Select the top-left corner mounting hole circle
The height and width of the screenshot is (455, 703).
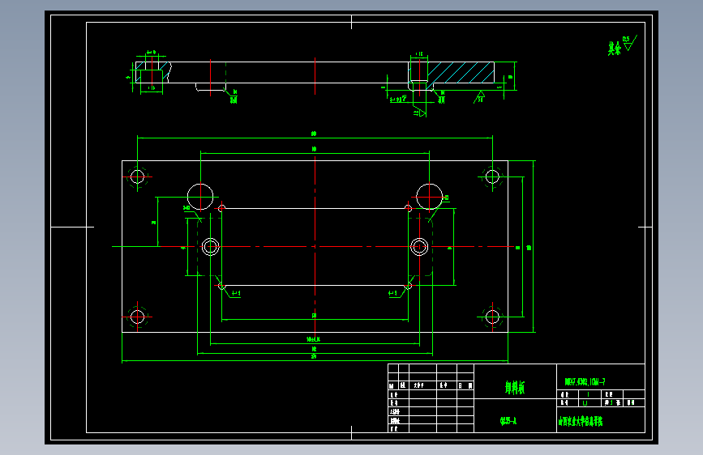point(137,176)
